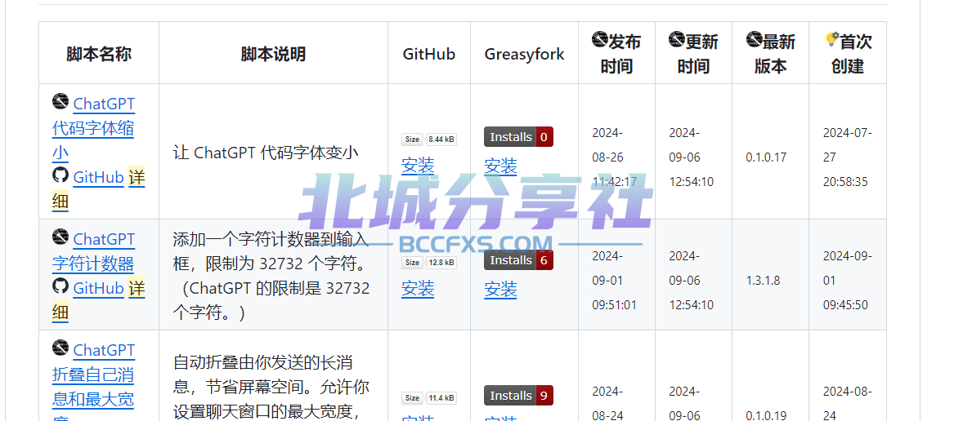Click version cell 0.1.0.17
This screenshot has height=421, width=954.
tap(766, 157)
